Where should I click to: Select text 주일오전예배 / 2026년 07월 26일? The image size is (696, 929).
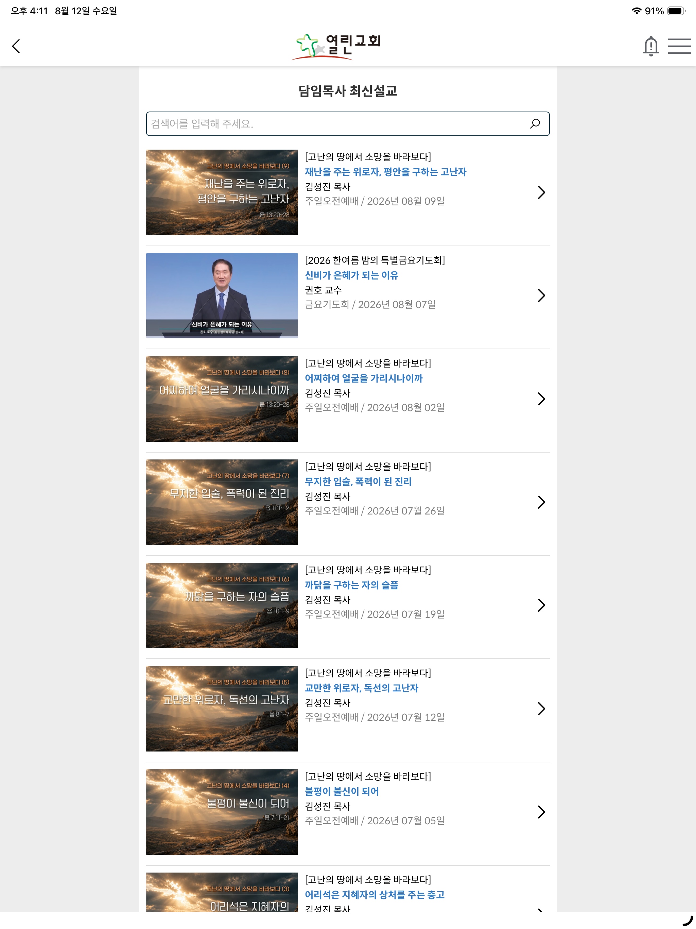375,511
